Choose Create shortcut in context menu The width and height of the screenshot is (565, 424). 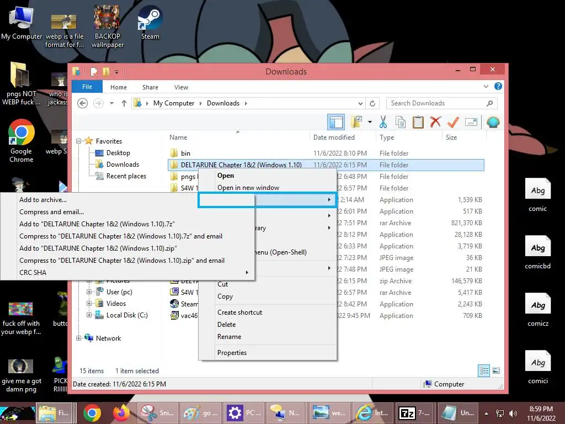coord(268,312)
